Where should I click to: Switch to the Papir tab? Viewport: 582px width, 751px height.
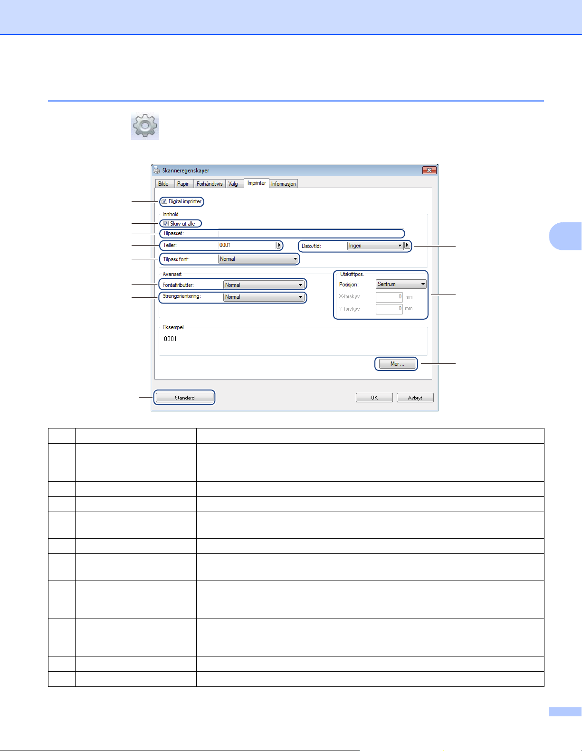[183, 184]
